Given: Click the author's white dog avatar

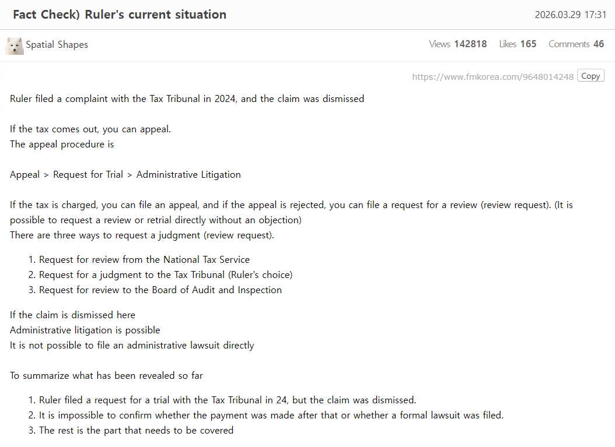Looking at the screenshot, I should click(x=15, y=45).
